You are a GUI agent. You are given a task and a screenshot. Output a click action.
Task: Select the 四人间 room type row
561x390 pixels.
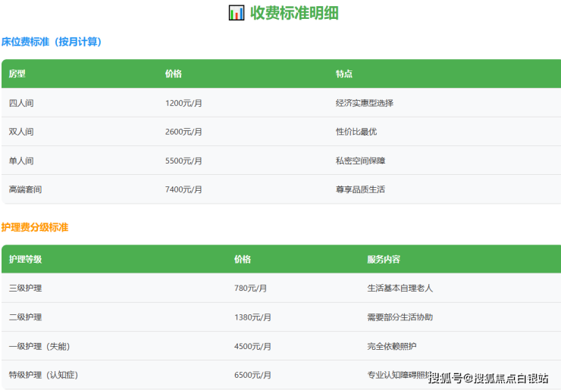point(21,103)
